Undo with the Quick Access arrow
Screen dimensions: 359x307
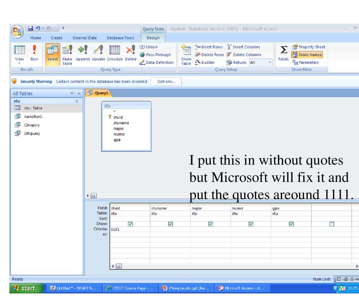coord(38,28)
